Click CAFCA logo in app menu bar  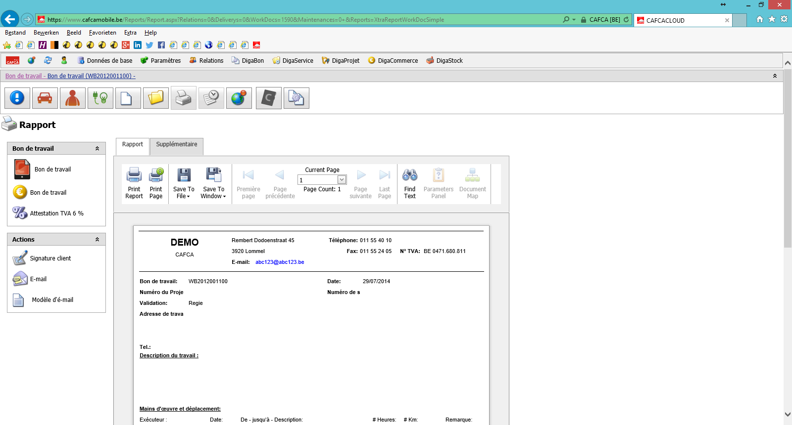(x=13, y=60)
